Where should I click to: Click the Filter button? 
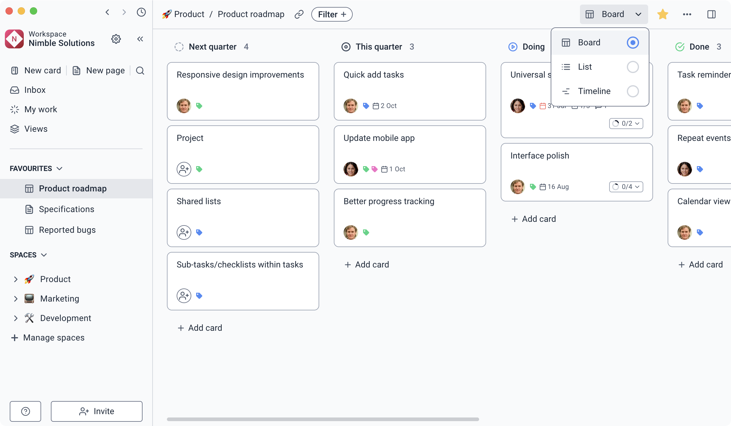coord(331,14)
